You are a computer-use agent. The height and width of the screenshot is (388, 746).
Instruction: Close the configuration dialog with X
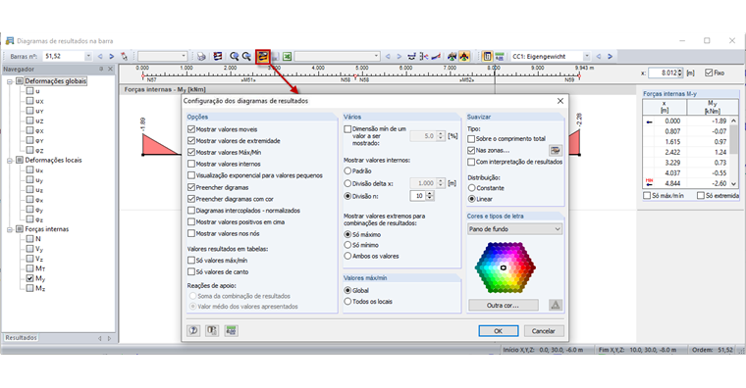pyautogui.click(x=559, y=101)
